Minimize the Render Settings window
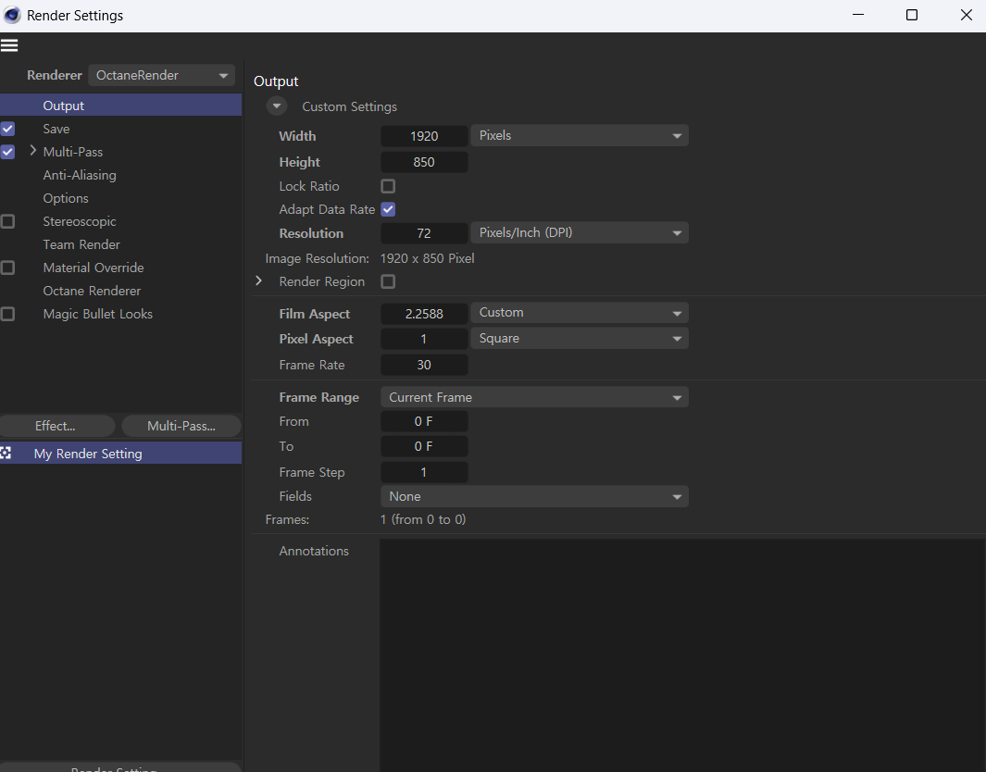 point(857,15)
